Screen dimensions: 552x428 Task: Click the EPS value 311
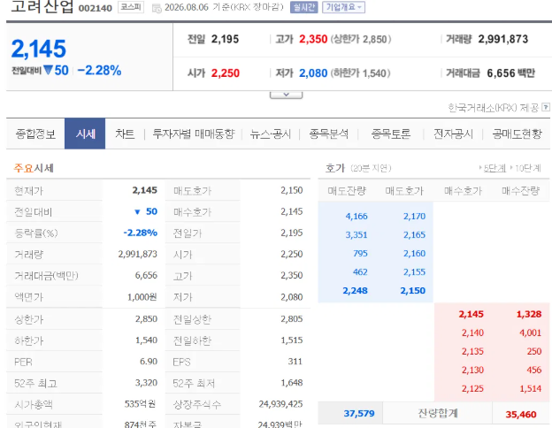click(295, 362)
